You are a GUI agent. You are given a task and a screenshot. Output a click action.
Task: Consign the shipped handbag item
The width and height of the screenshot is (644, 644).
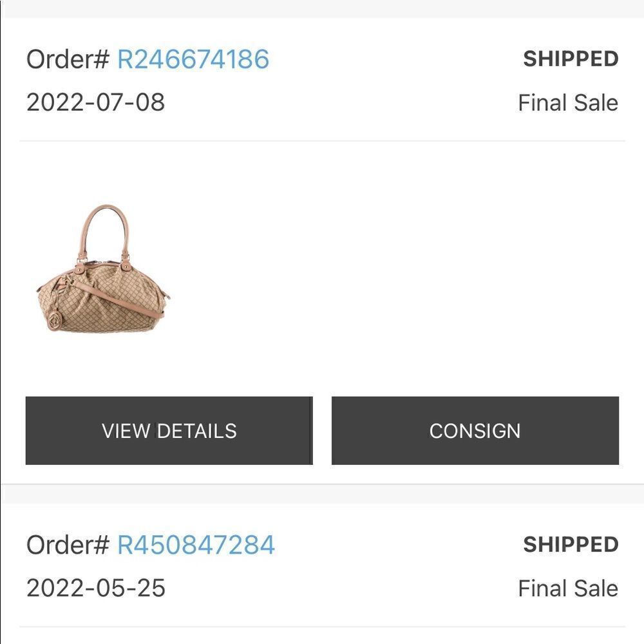pos(475,430)
